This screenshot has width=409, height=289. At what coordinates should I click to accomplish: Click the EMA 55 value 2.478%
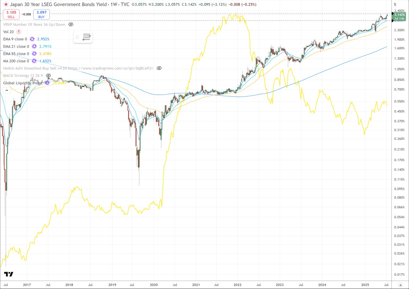tap(45, 54)
